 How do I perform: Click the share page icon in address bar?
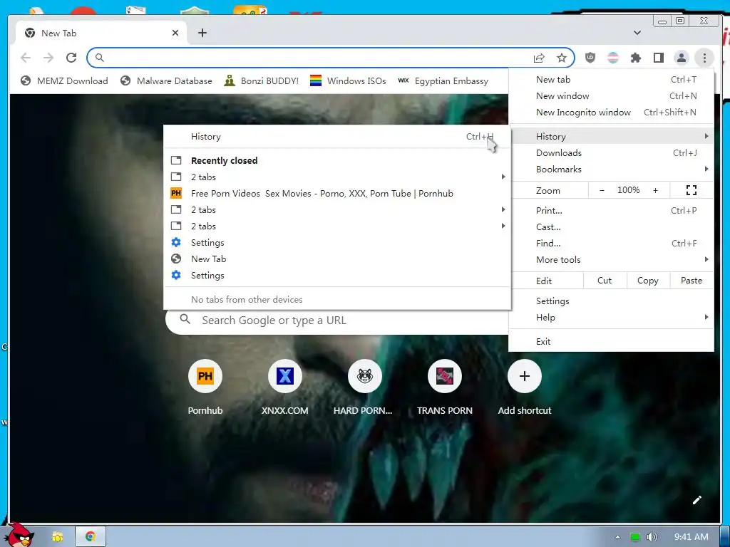539,58
